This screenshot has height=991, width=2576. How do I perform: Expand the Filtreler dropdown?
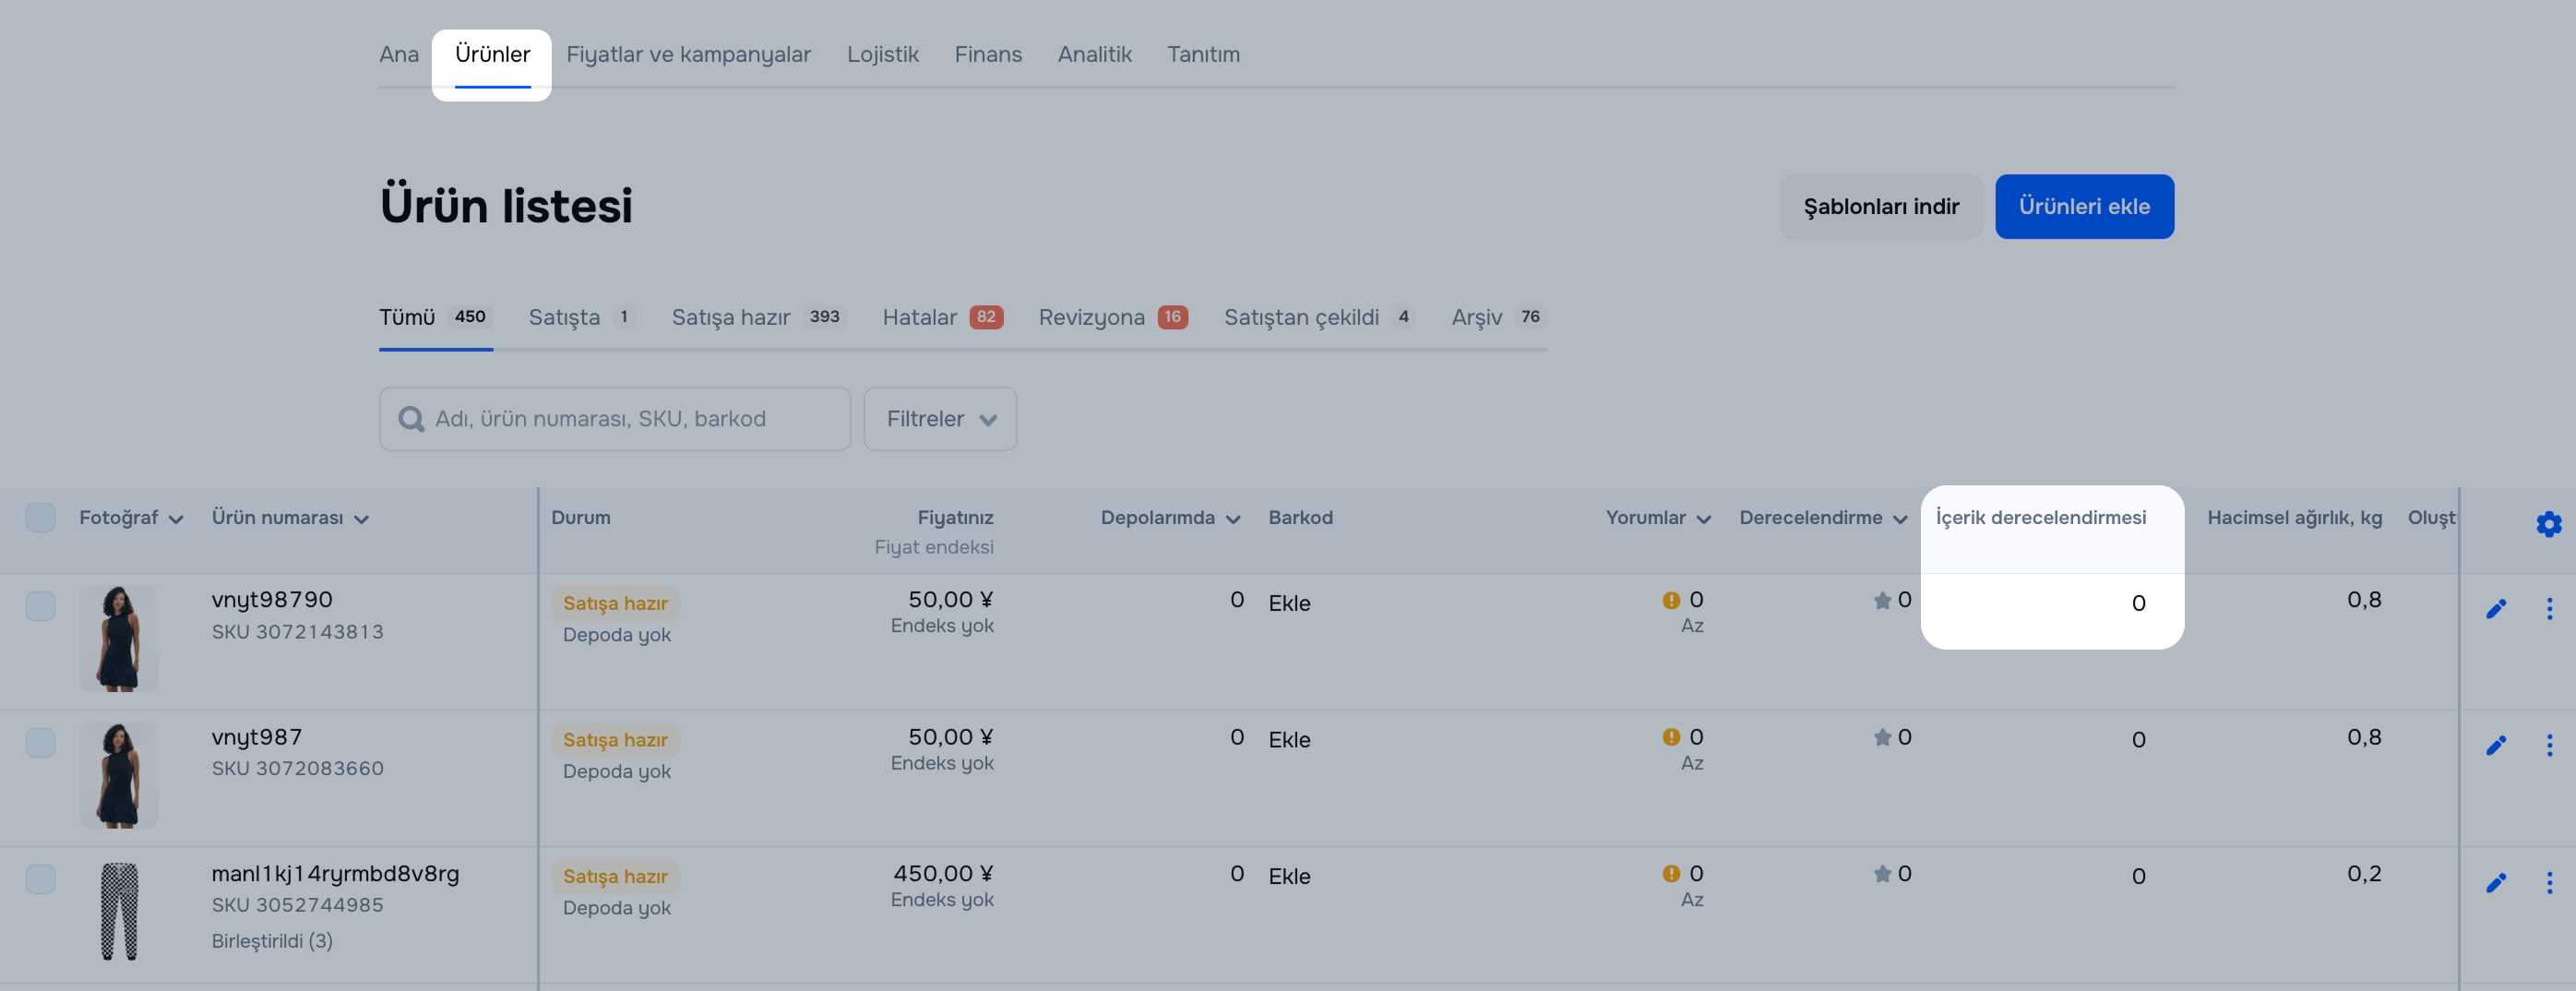pyautogui.click(x=940, y=419)
